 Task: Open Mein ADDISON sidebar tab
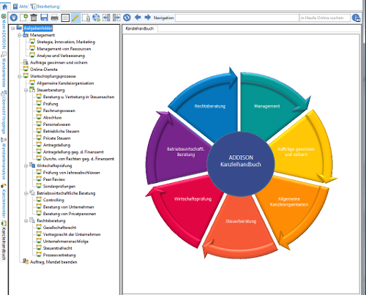(x=4, y=31)
